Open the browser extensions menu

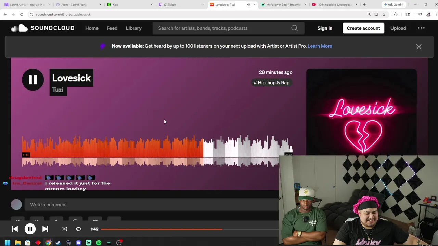click(396, 14)
